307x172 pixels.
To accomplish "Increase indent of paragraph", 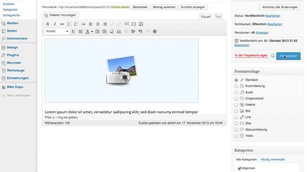I will point(133,32).
